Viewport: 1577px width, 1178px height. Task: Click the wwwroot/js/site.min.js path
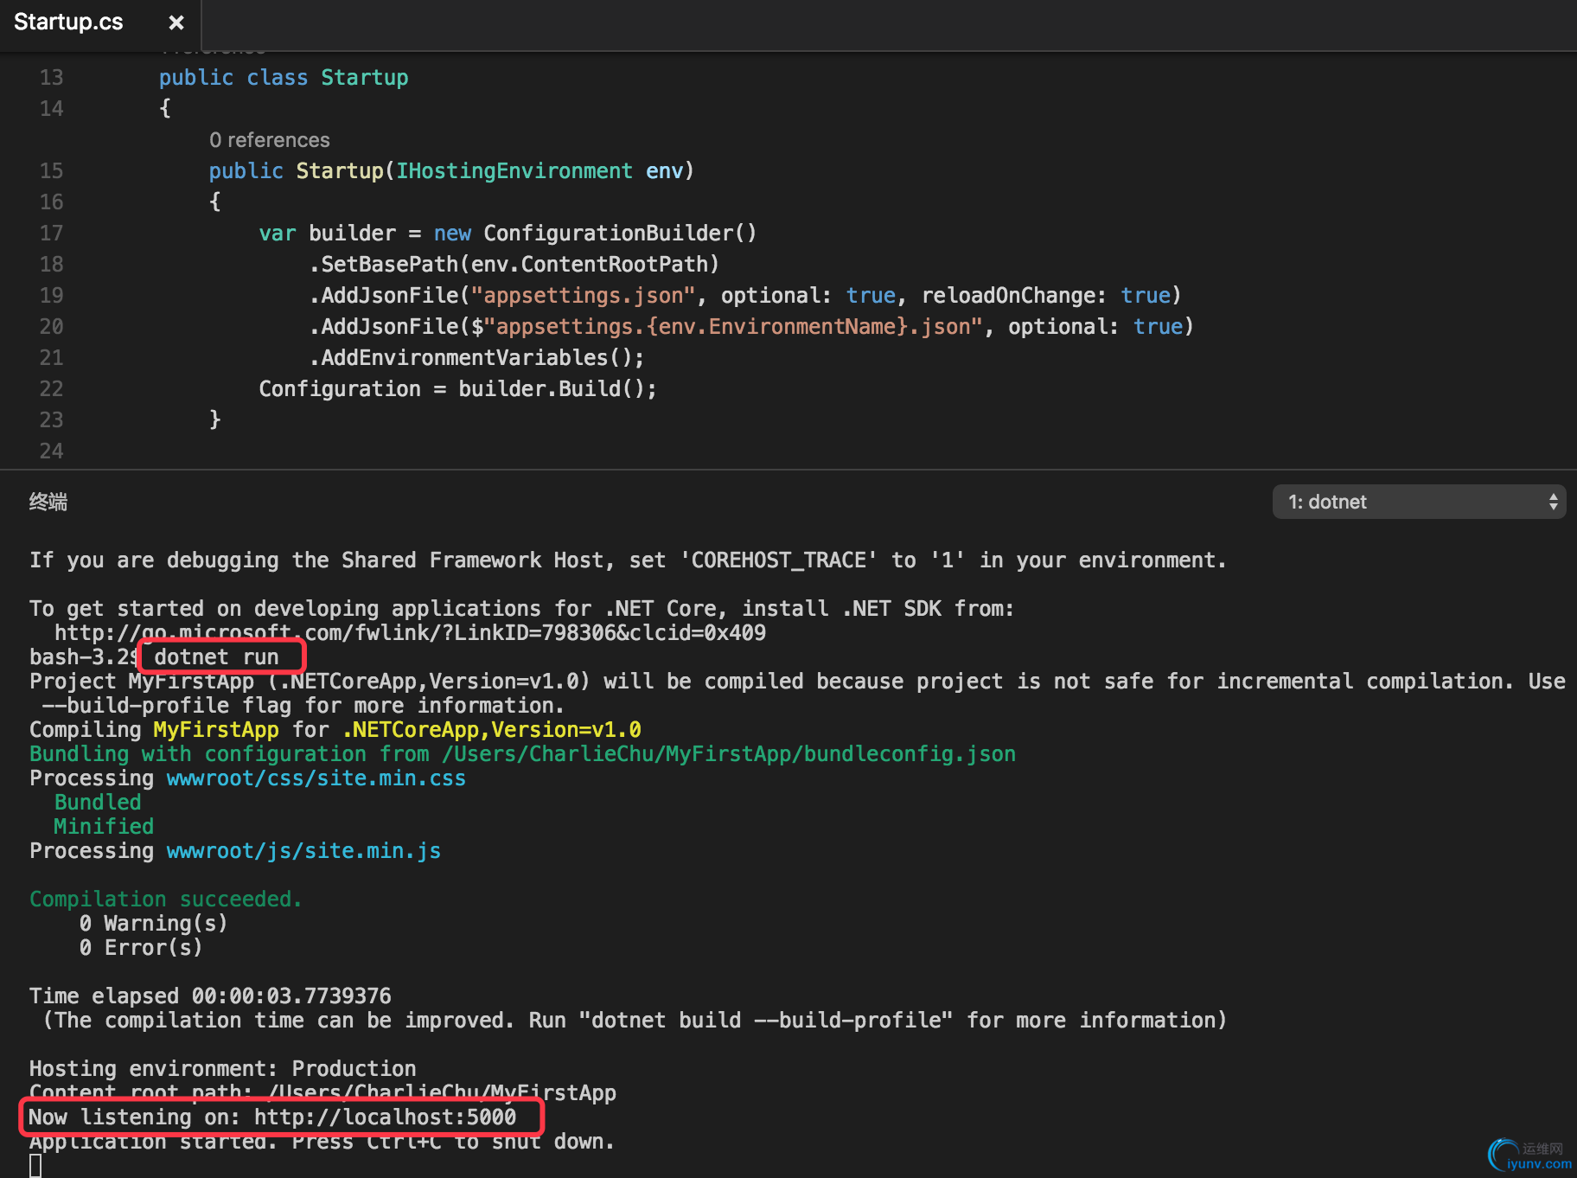tap(303, 851)
